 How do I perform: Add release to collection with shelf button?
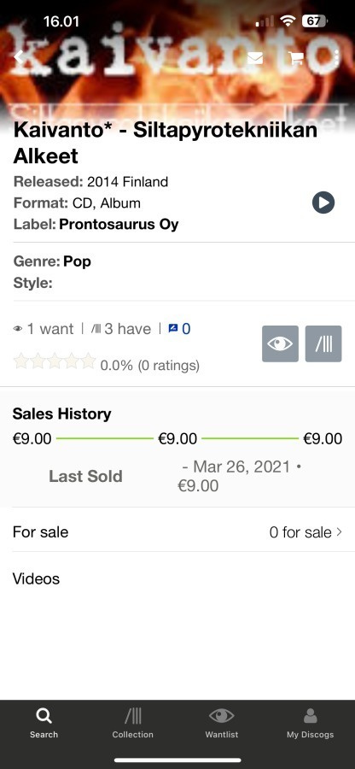point(323,343)
